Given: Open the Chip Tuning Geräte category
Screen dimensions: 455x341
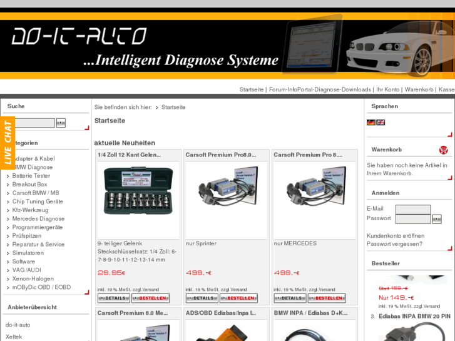Looking at the screenshot, I should coord(38,201).
